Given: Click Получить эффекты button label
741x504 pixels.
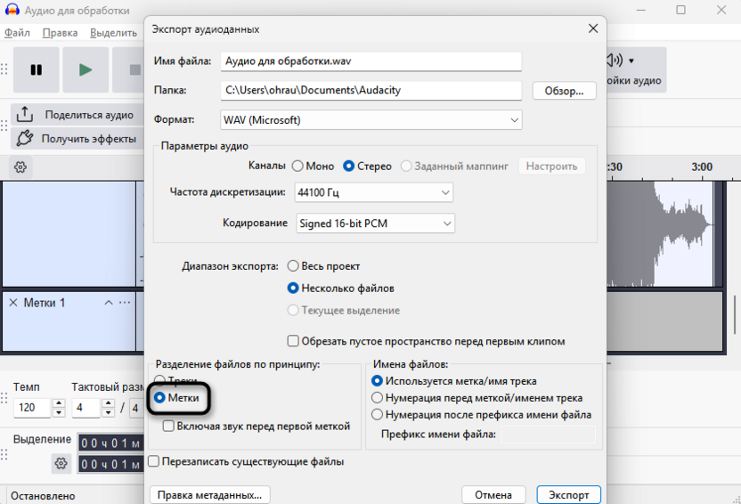Looking at the screenshot, I should [x=89, y=138].
